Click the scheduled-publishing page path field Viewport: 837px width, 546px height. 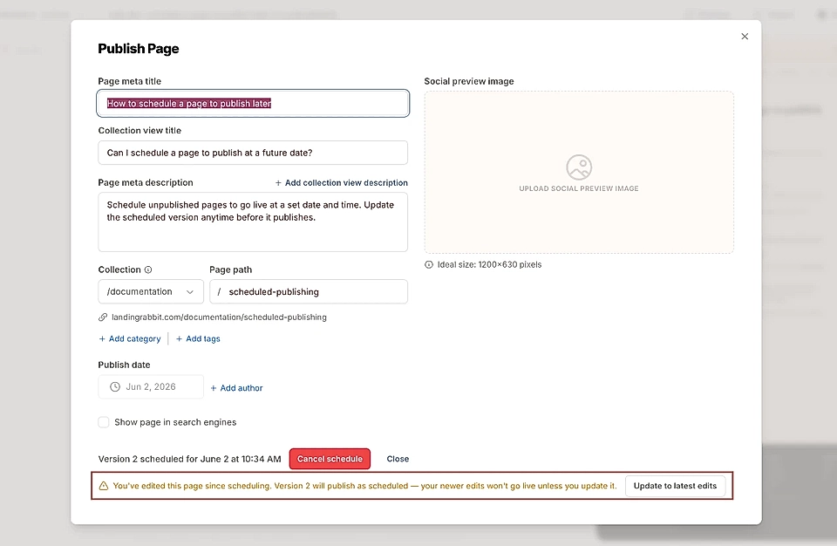coord(309,291)
